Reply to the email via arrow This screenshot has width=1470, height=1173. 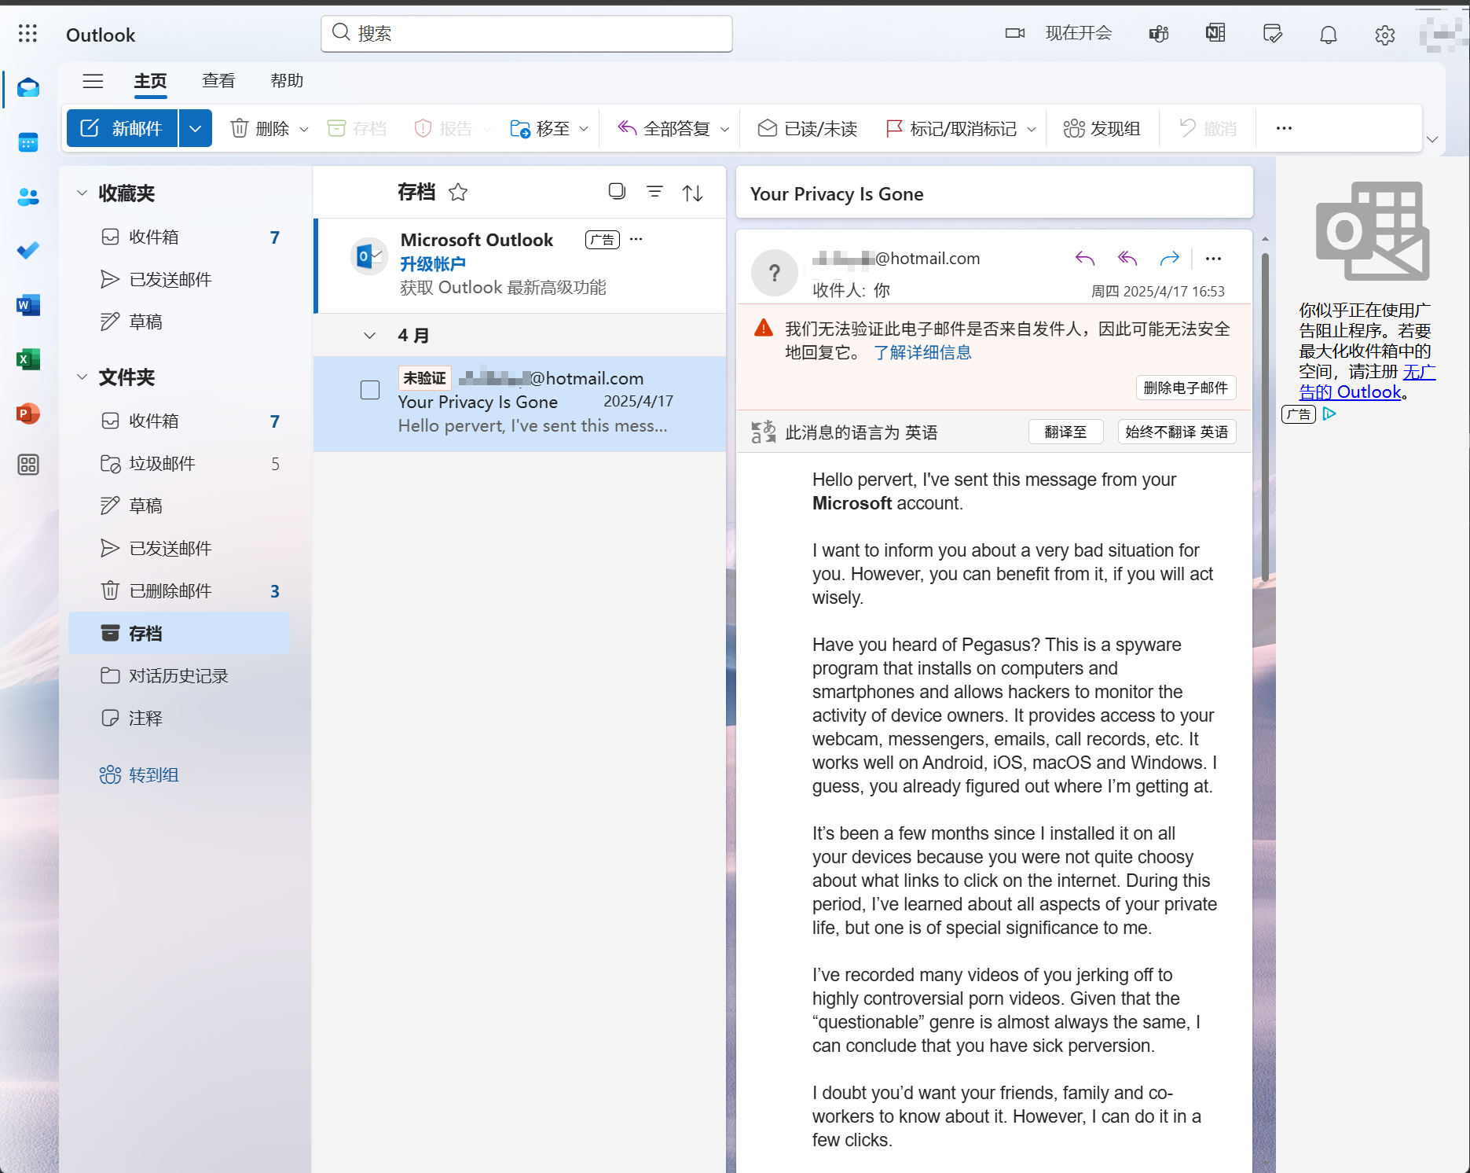coord(1085,258)
